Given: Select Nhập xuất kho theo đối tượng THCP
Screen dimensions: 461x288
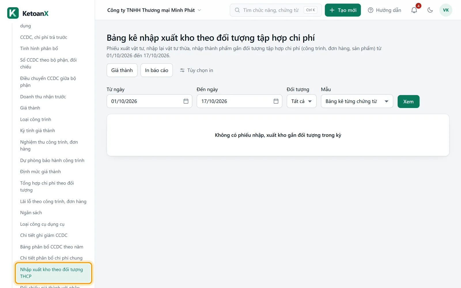Looking at the screenshot, I should [x=53, y=273].
